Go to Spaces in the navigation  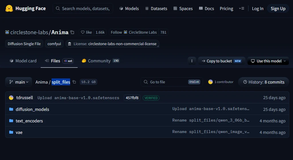[183, 8]
